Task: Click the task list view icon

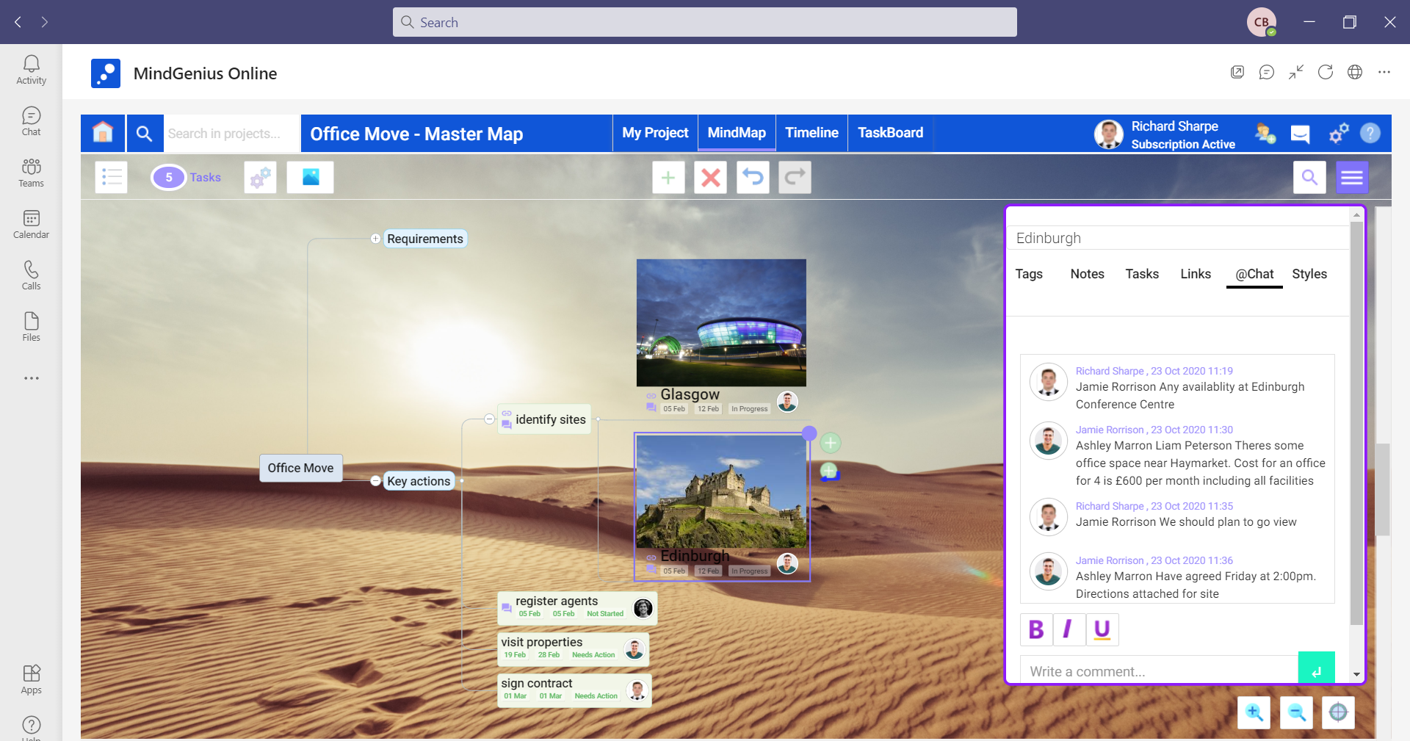Action: [x=111, y=177]
